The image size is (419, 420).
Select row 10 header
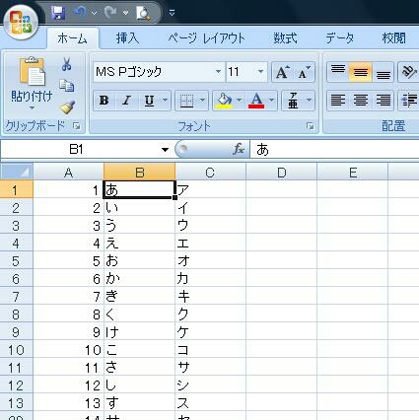click(x=16, y=350)
